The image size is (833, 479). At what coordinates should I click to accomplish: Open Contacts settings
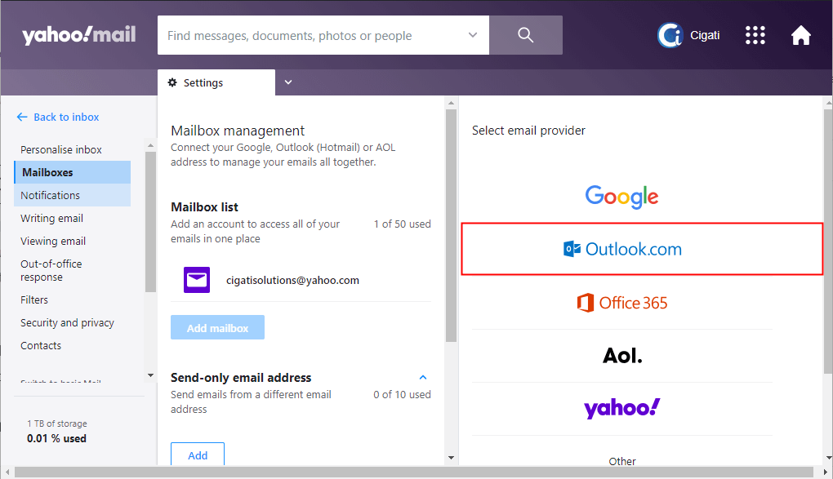tap(40, 346)
